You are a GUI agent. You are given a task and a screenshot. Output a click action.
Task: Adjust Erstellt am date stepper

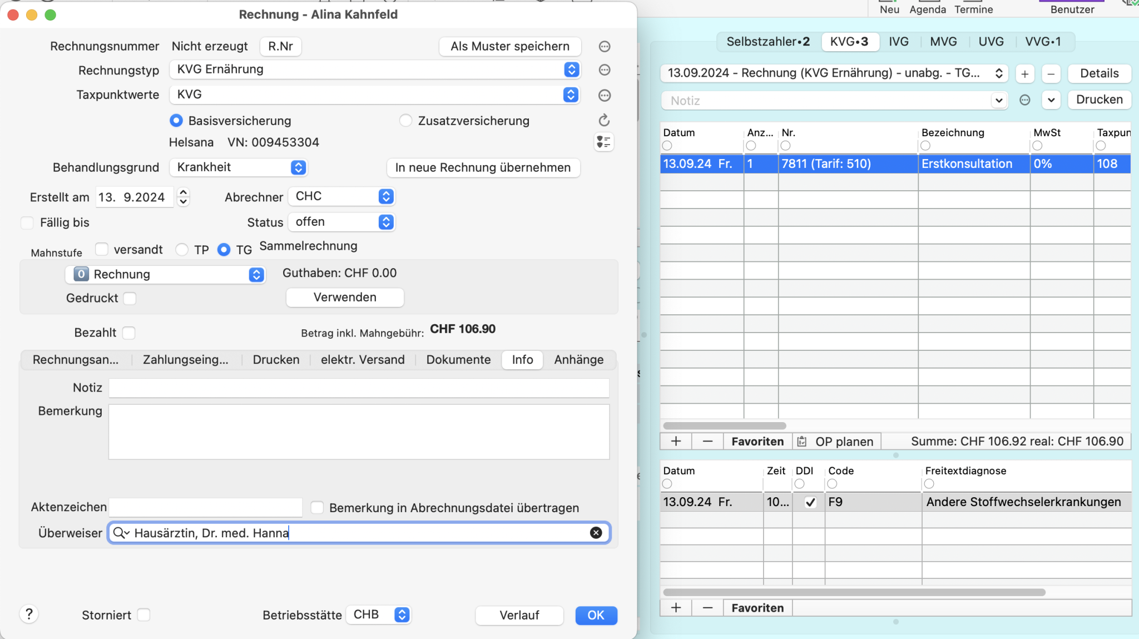click(x=183, y=197)
